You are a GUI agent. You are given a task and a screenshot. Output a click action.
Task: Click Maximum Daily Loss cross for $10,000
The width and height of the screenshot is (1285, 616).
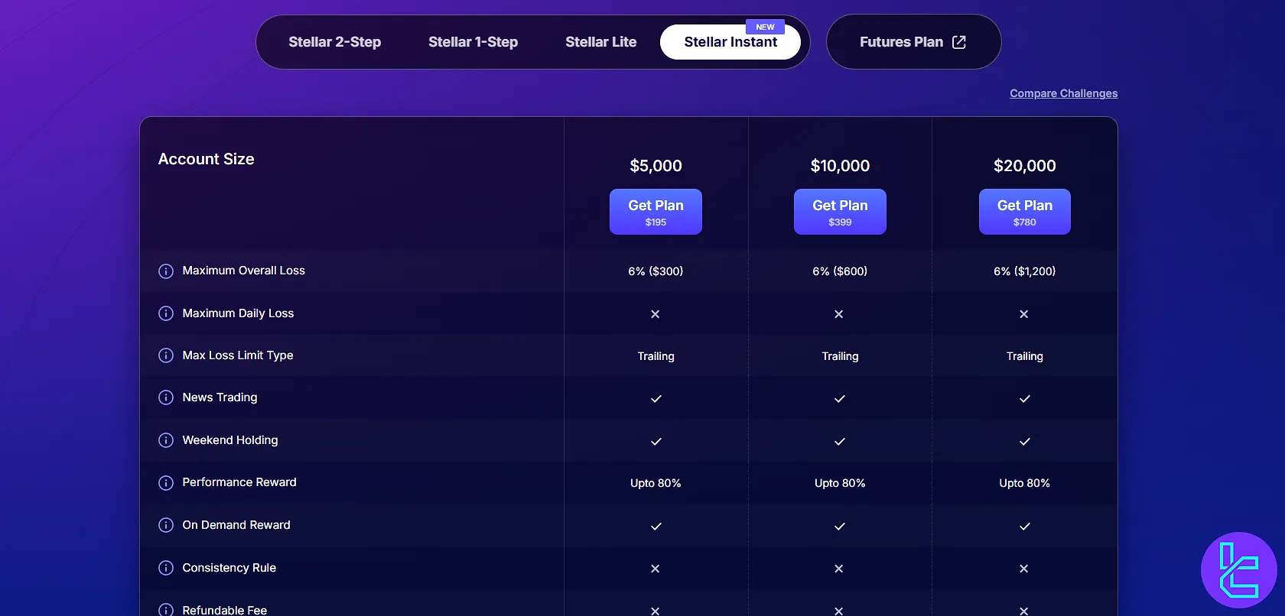[x=839, y=314]
